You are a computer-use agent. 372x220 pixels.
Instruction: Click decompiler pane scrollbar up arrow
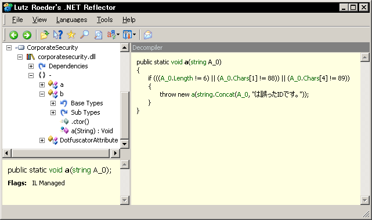coord(364,57)
